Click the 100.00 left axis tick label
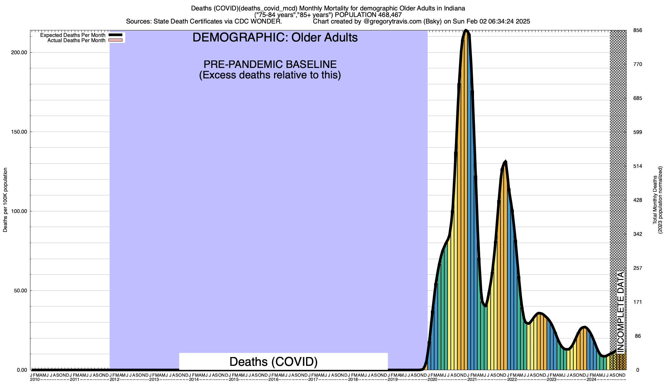Screen dimensions: 669x392 [20, 211]
